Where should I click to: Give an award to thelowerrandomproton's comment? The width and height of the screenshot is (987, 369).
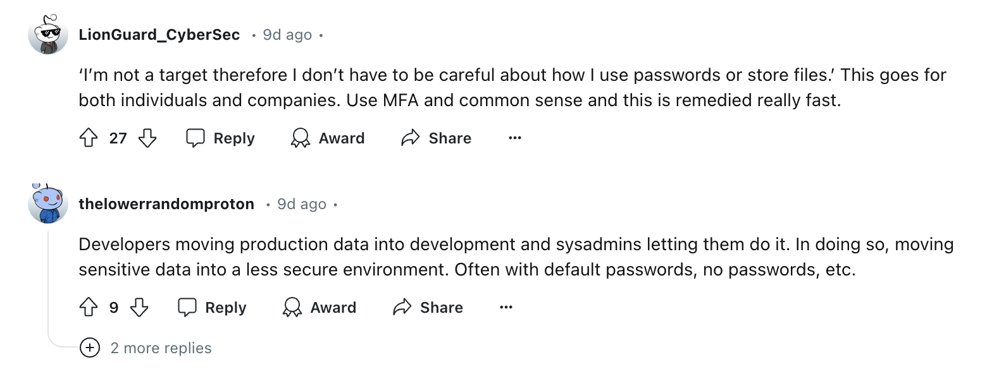320,308
